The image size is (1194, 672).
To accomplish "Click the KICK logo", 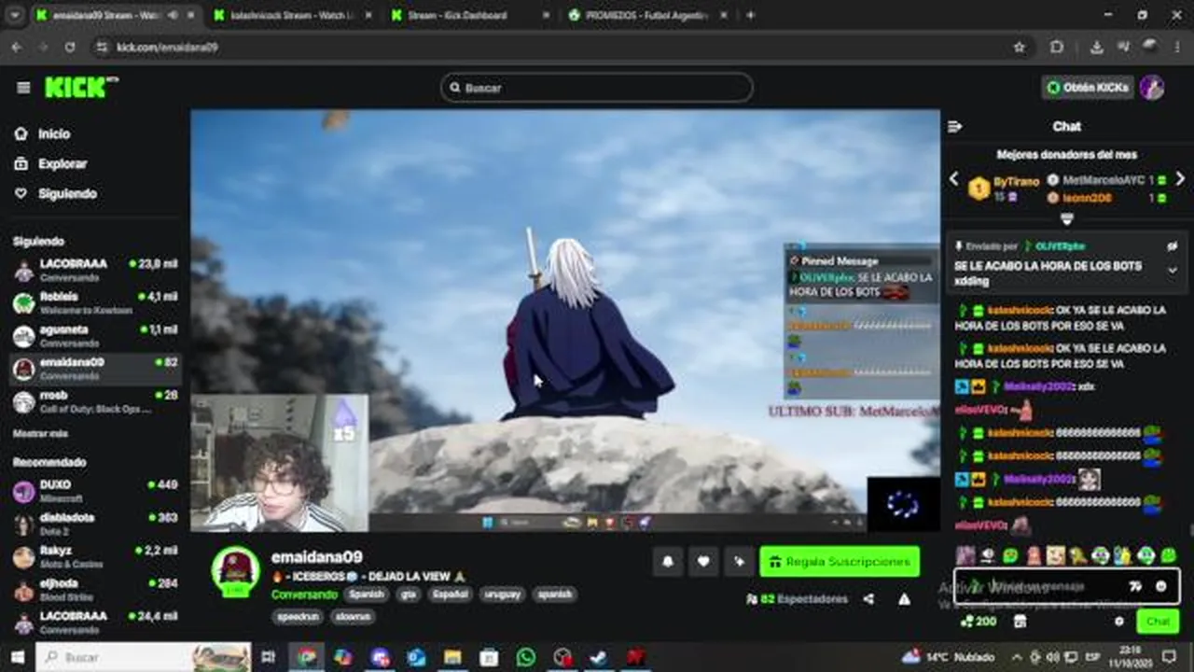I will [81, 88].
